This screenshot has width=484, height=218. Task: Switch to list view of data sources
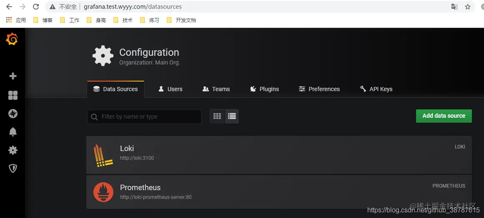point(232,116)
